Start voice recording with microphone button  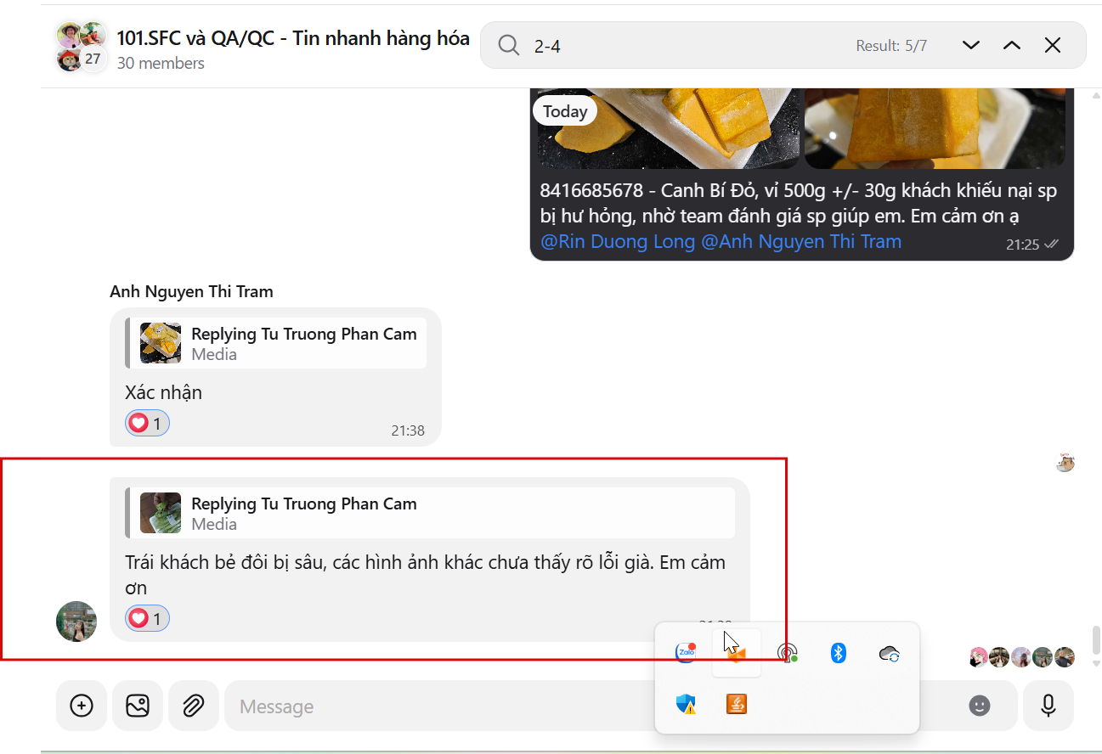click(x=1048, y=706)
